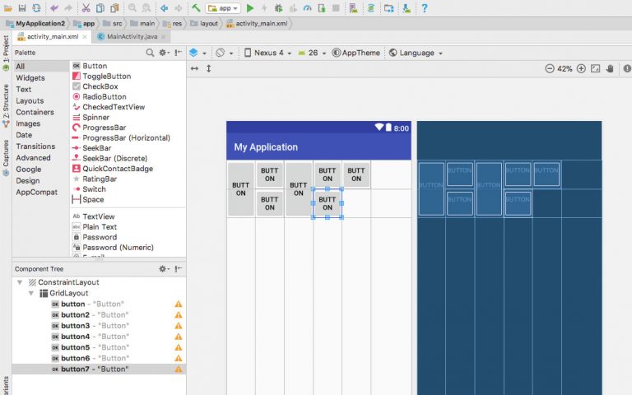Search the Palette with magnifier icon
Screen dimensions: 632x395
(x=150, y=53)
